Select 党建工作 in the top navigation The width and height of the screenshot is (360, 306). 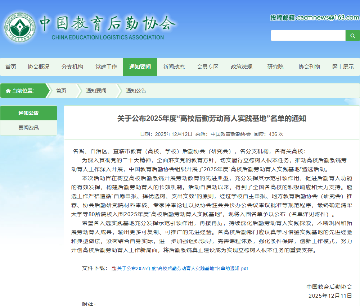(106, 67)
